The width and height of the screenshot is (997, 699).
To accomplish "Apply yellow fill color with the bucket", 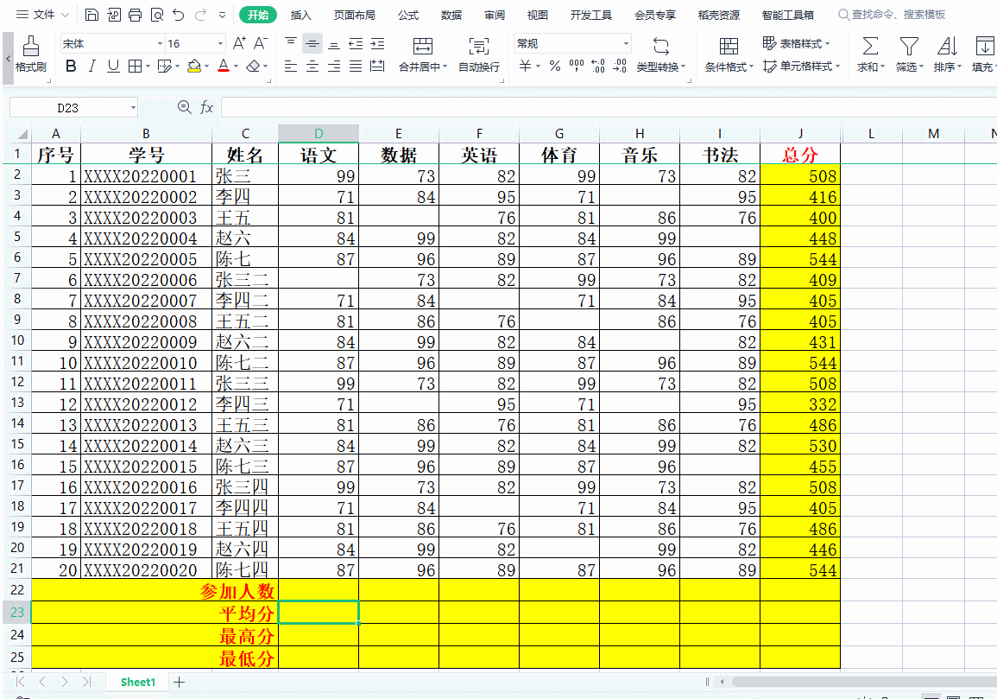I will point(194,67).
